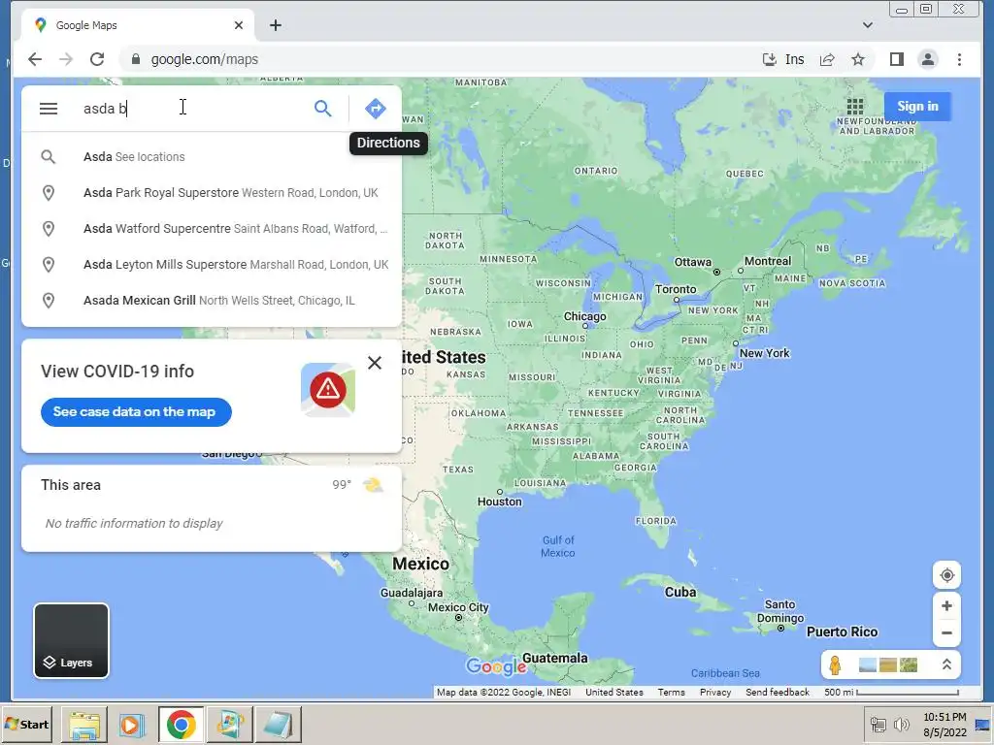Click the volume speaker tray icon

pyautogui.click(x=901, y=725)
